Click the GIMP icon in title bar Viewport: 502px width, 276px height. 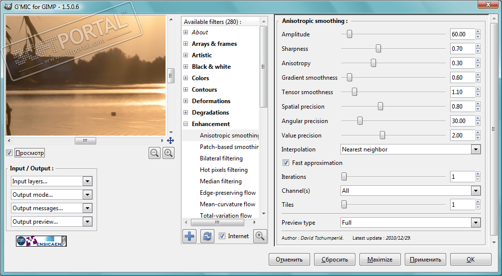pyautogui.click(x=8, y=6)
